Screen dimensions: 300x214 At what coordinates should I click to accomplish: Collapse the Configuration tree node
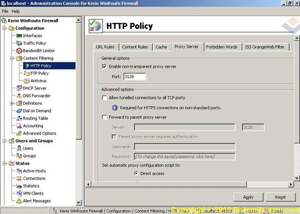point(4,28)
